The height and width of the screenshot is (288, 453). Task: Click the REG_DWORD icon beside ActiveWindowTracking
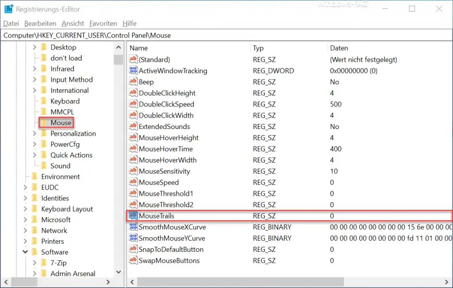click(x=133, y=71)
